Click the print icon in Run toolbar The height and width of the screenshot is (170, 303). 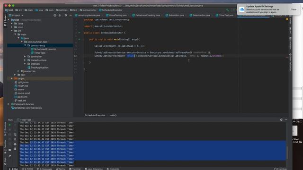pos(15,144)
